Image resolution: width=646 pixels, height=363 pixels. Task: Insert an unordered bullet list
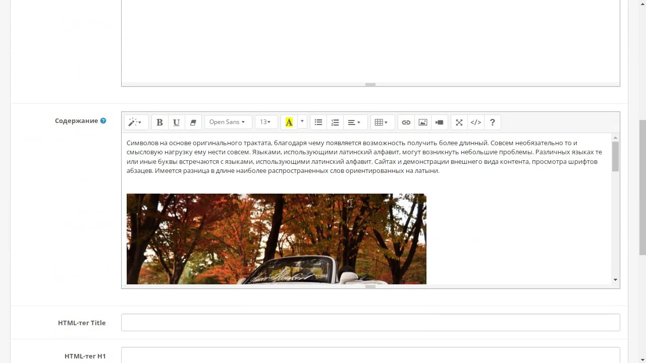click(x=318, y=122)
